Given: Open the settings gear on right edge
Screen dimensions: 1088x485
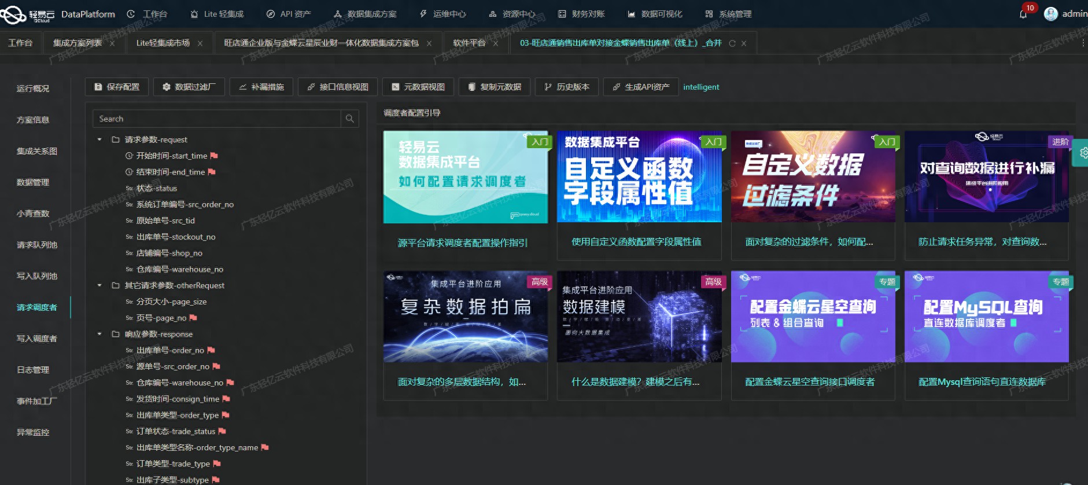Looking at the screenshot, I should coord(1083,153).
